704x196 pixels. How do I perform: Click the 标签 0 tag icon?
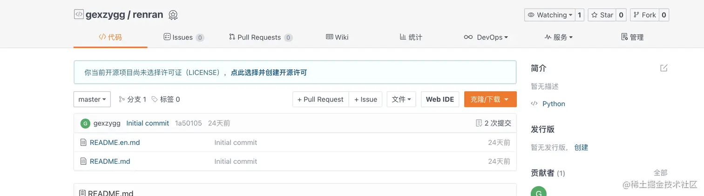pyautogui.click(x=155, y=99)
